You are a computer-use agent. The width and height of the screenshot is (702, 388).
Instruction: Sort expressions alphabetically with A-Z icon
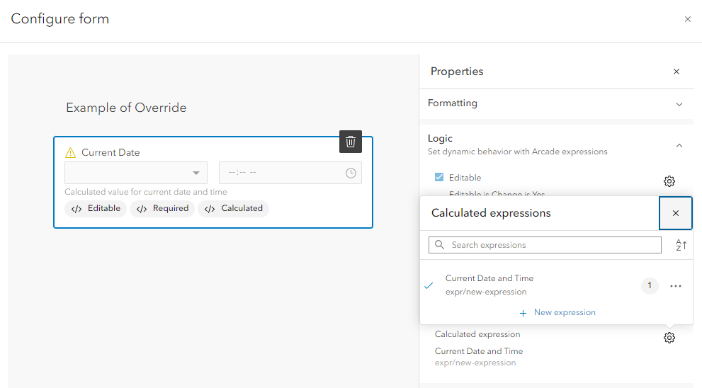[681, 245]
